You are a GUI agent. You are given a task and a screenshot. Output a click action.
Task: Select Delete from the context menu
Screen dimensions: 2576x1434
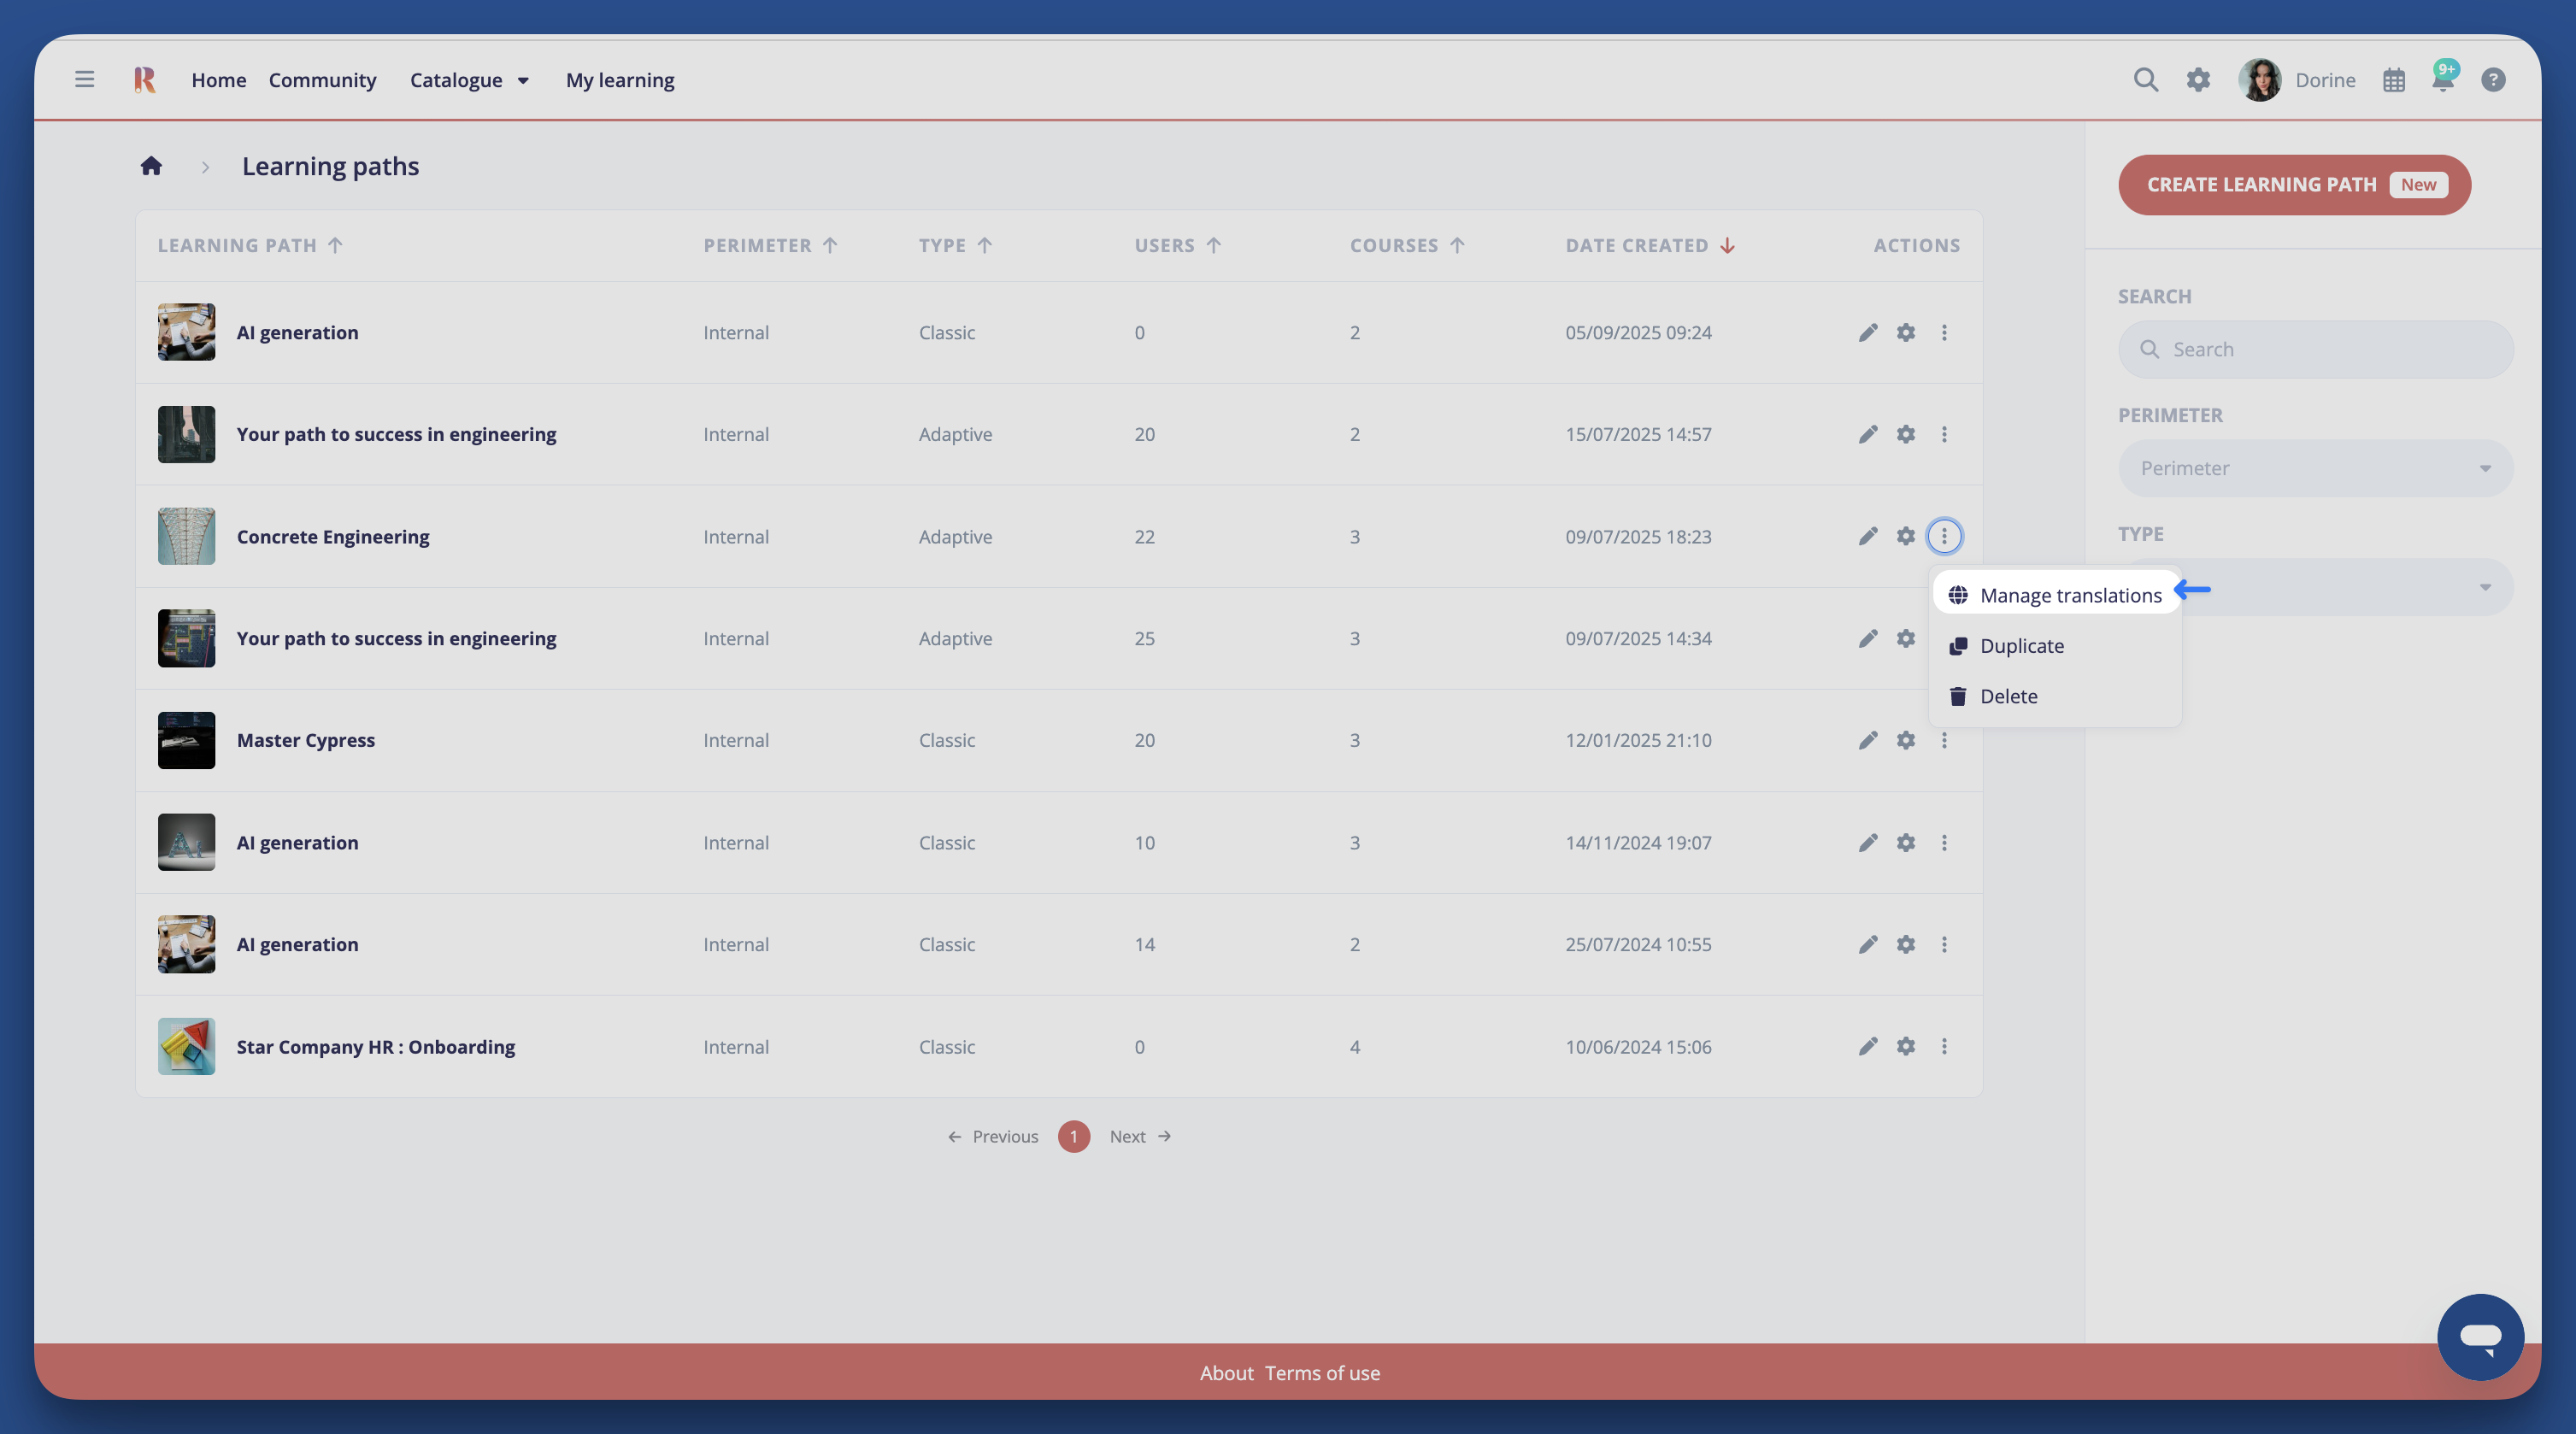2008,696
